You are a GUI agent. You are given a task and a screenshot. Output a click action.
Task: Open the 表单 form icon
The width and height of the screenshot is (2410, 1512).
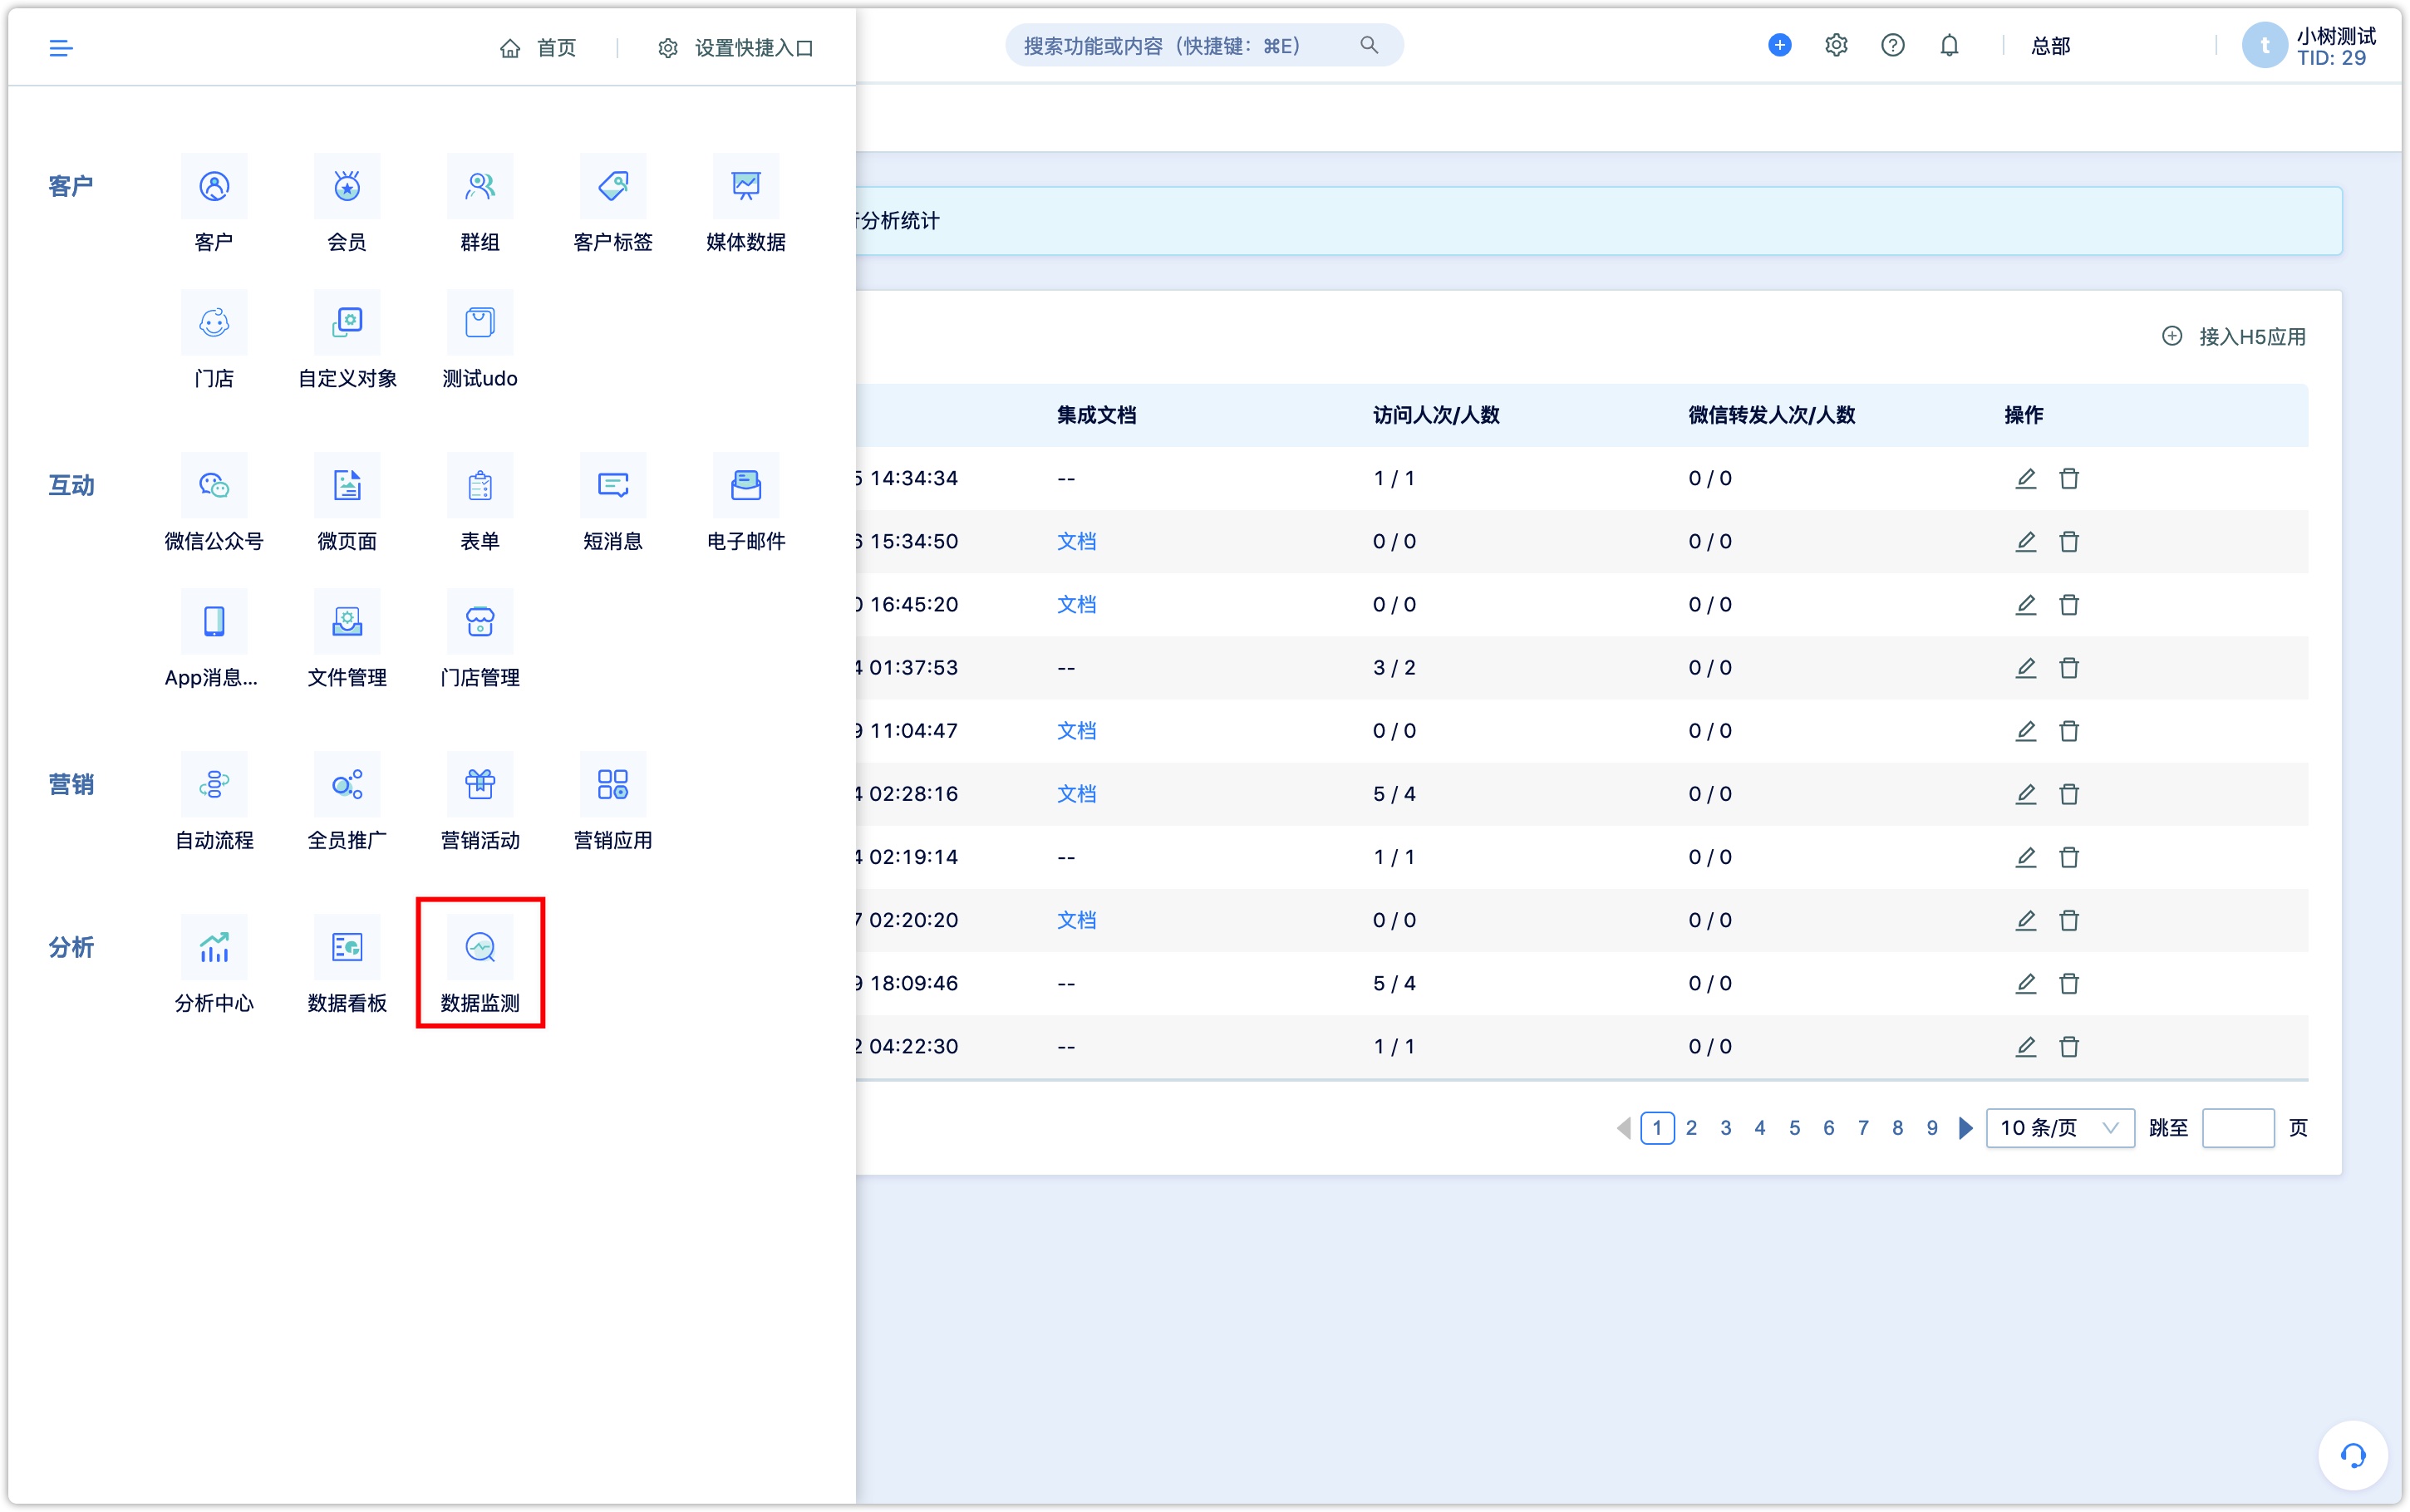point(480,485)
